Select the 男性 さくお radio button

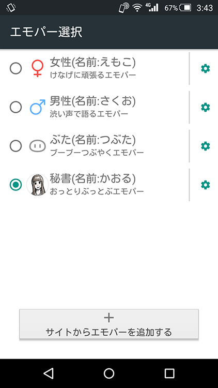(16, 107)
